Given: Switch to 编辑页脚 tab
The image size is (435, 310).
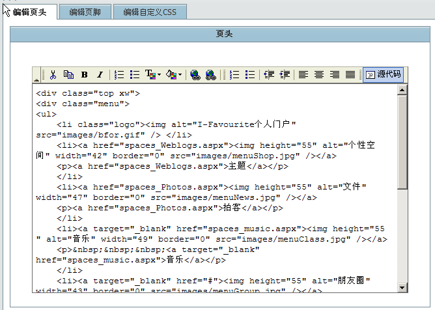Looking at the screenshot, I should tap(84, 12).
